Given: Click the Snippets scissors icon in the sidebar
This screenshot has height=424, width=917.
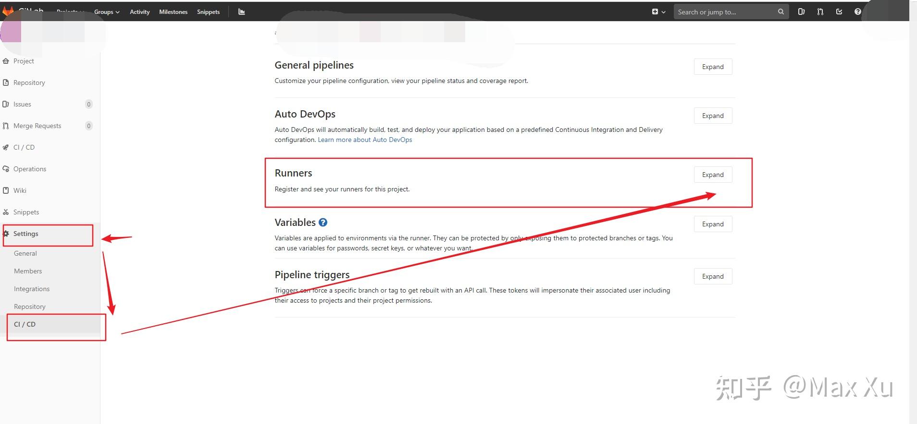Looking at the screenshot, I should pyautogui.click(x=6, y=212).
